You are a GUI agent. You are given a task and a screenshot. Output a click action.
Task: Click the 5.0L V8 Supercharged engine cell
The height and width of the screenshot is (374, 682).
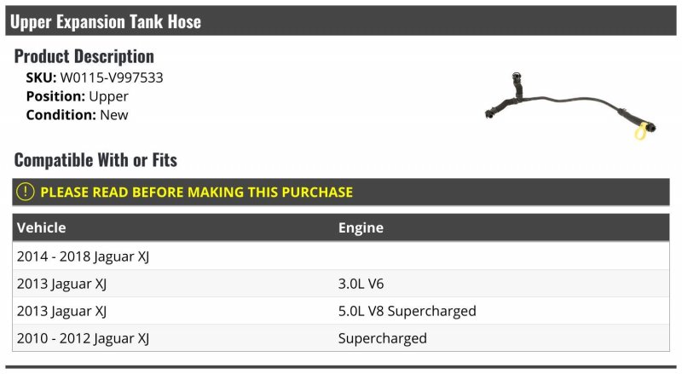pyautogui.click(x=407, y=311)
